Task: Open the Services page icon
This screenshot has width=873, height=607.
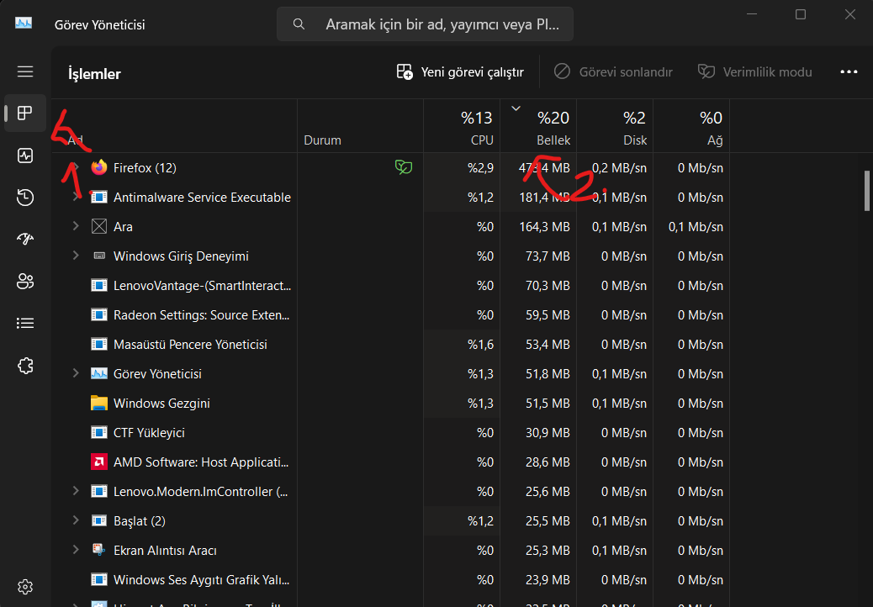Action: 25,365
